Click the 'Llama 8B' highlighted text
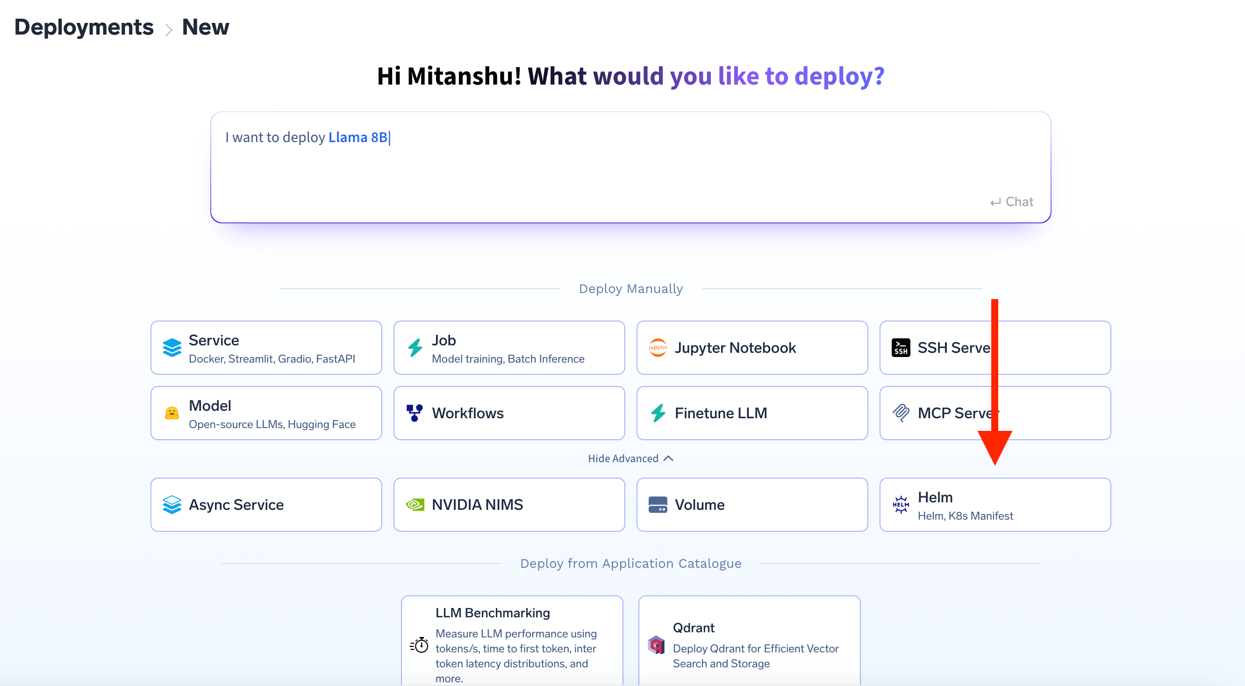 (358, 137)
